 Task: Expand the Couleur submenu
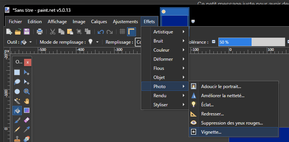[165, 50]
